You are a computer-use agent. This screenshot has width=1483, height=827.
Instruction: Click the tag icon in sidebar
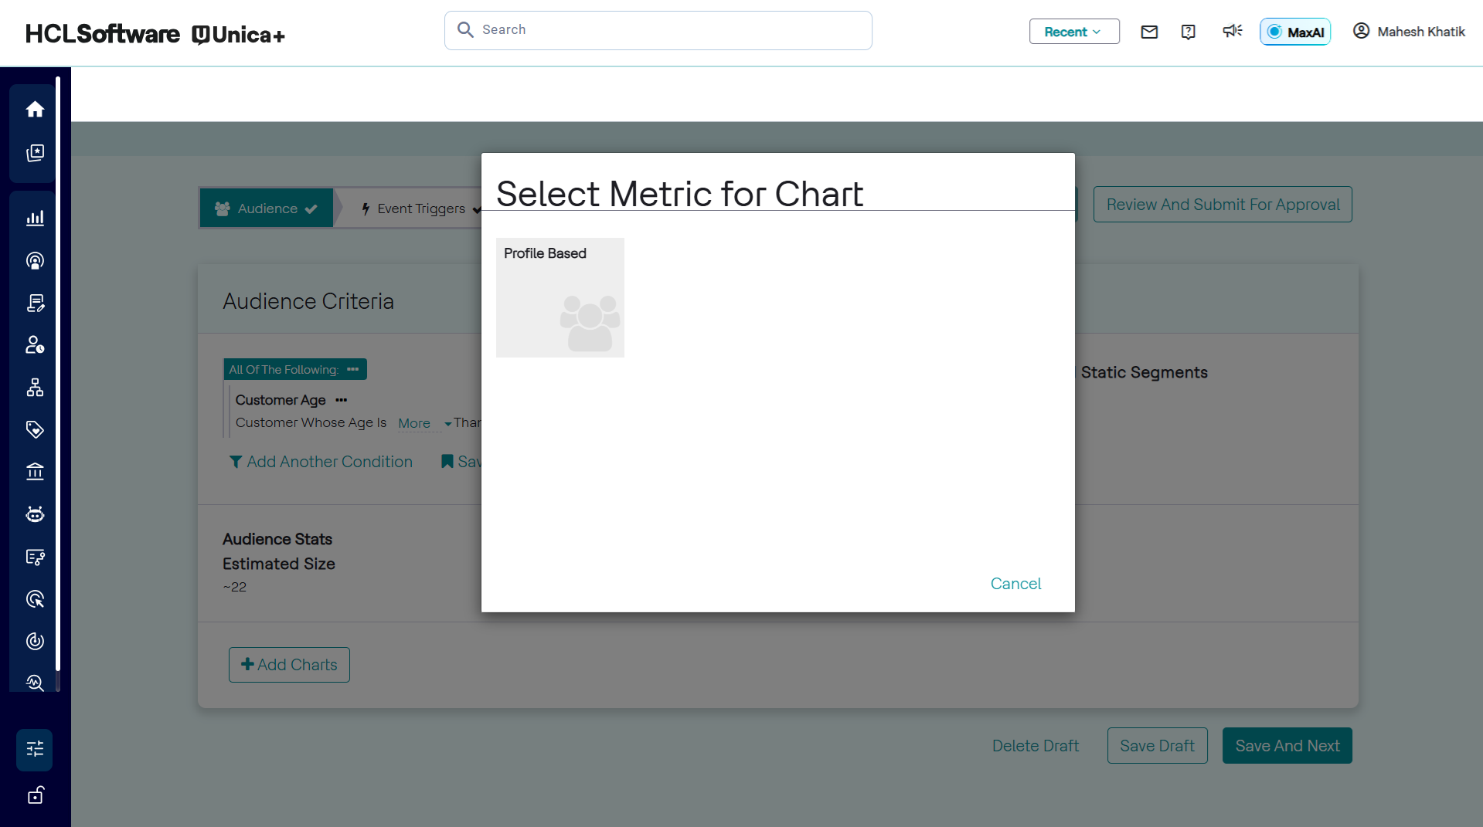tap(35, 429)
